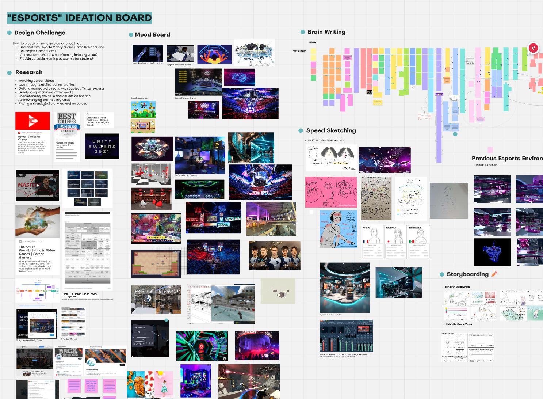Open The Art of Worldbuilding article link

pyautogui.click(x=37, y=252)
